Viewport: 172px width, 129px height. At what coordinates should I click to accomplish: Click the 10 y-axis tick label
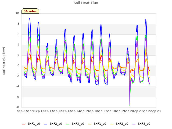pyautogui.click(x=17, y=13)
